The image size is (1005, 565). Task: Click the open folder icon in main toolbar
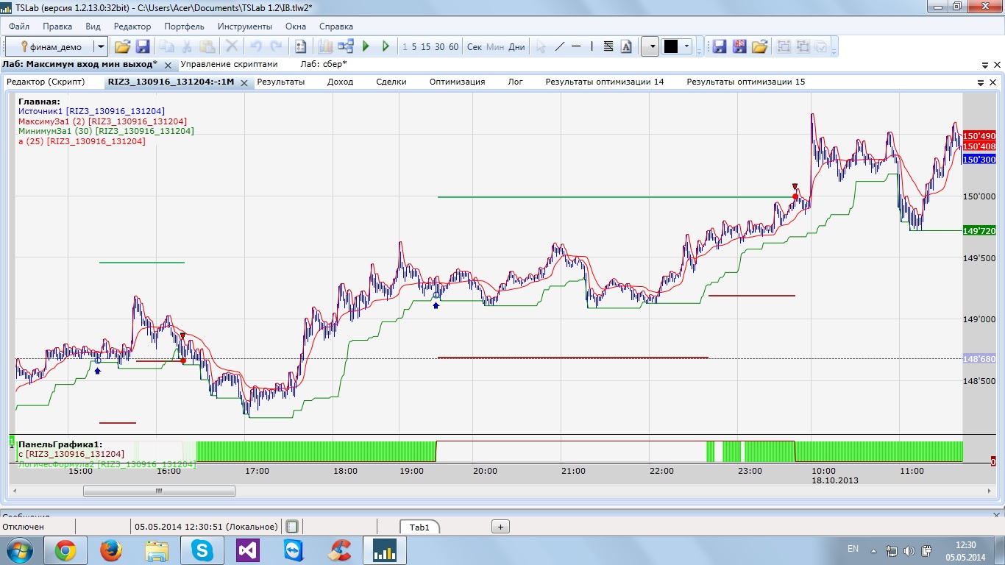point(122,46)
